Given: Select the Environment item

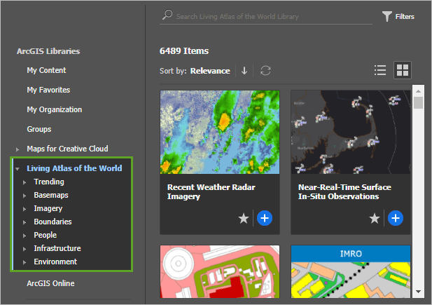Looking at the screenshot, I should [55, 262].
